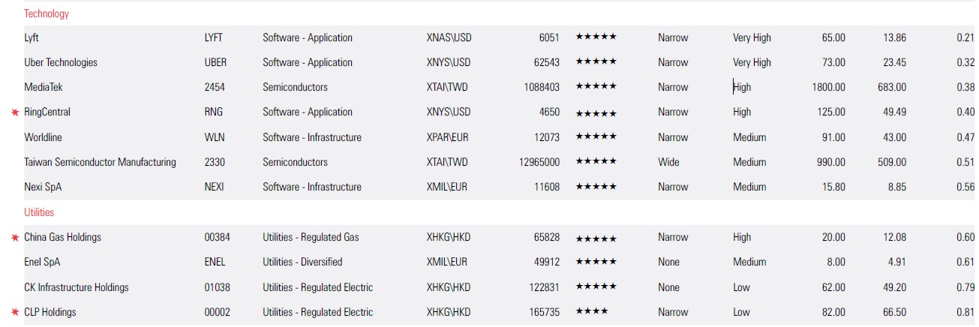Click the five-star rating in Lyft's row
Image resolution: width=979 pixels, height=327 pixels.
(x=596, y=37)
